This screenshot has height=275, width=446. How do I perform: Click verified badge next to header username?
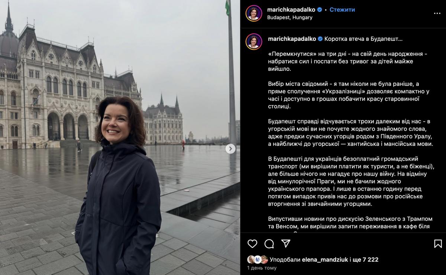[320, 10]
